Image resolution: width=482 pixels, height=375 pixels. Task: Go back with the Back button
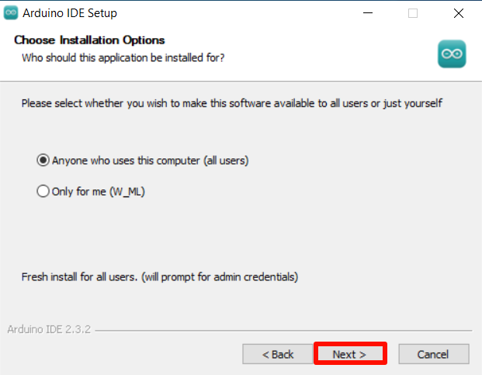(278, 354)
